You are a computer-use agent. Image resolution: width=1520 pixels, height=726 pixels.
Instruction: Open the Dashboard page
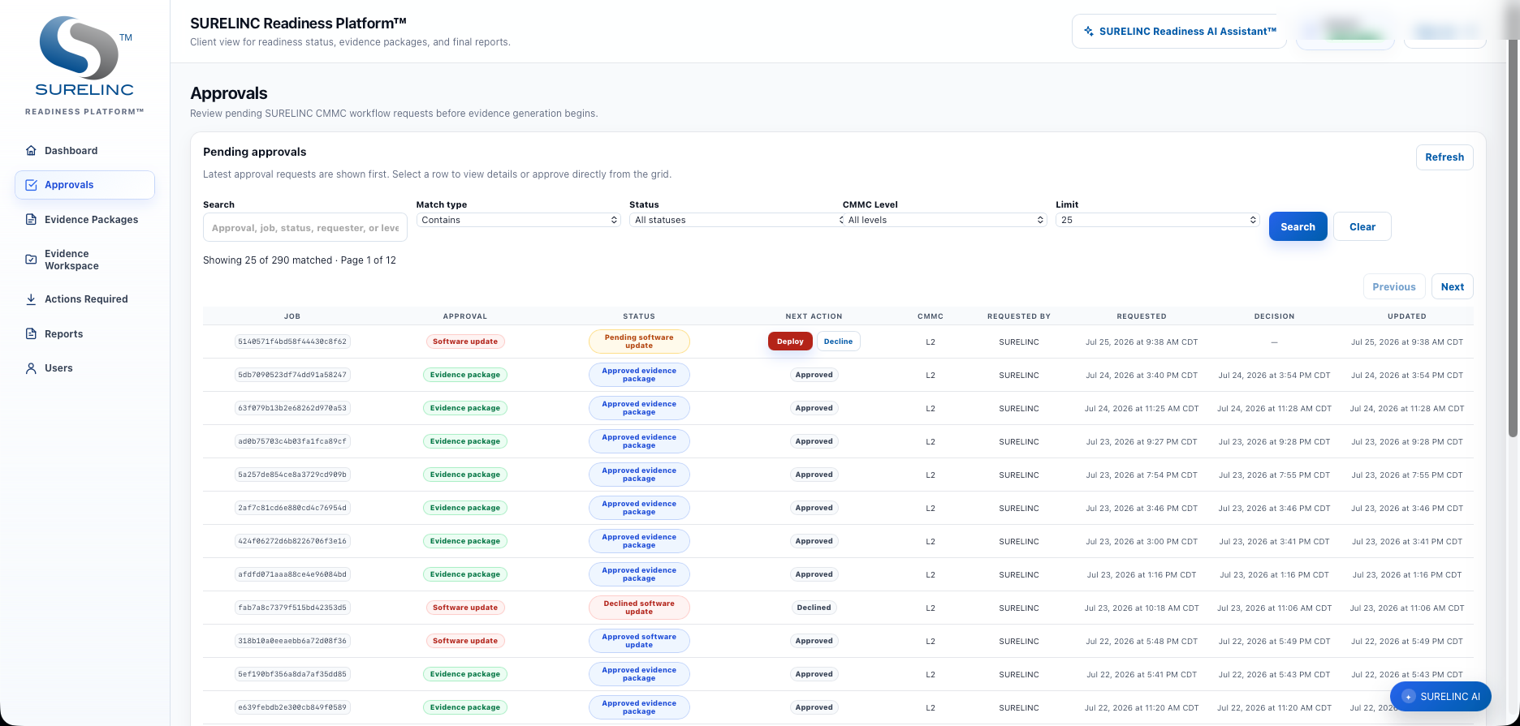point(84,151)
